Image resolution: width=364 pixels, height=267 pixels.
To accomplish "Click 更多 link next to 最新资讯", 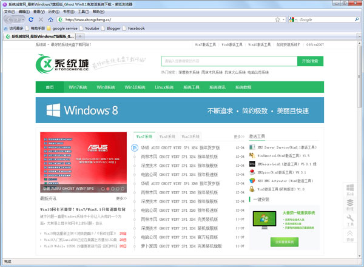I will (x=122, y=198).
